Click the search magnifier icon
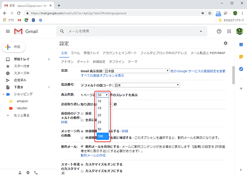Screen dimensions: 247x176 62,31
